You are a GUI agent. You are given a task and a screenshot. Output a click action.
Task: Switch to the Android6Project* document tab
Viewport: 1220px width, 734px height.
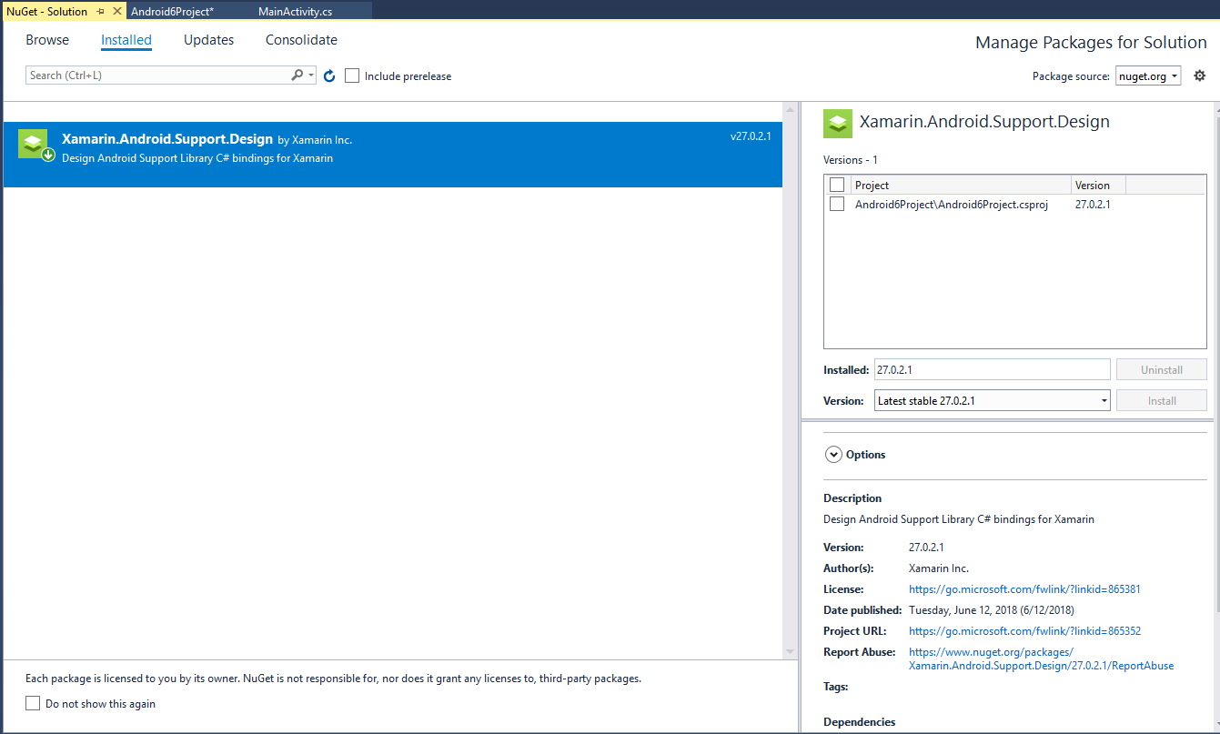[x=173, y=11]
